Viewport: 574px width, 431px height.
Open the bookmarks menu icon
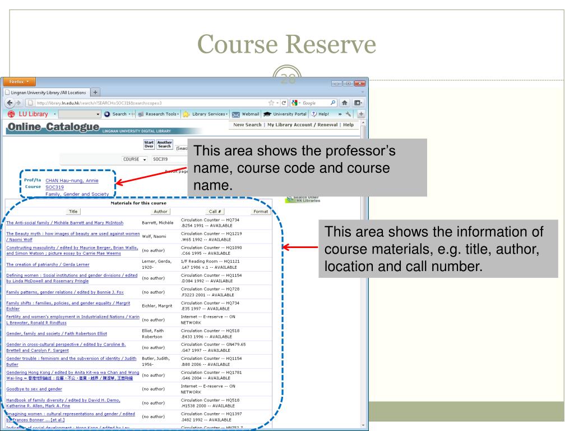click(x=358, y=103)
